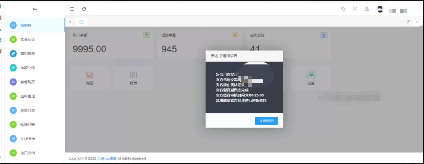424x164 pixels.
Task: Click the refresh icon in top bar
Action: (x=84, y=9)
